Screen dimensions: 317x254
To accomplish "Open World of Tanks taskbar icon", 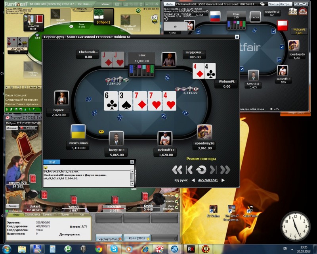I will (83, 249).
